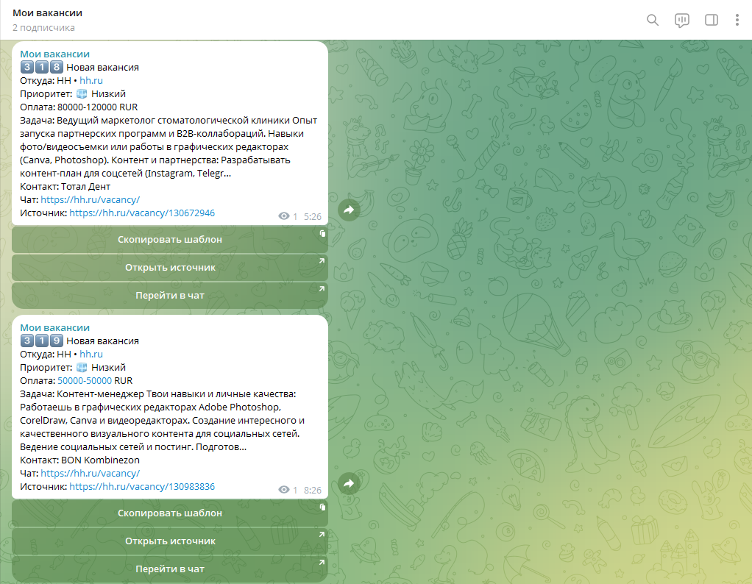Screen dimensions: 752x584
Task: Click the forward arrow beside vacancy 318
Action: tap(349, 210)
